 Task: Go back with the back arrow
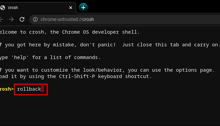pyautogui.click(x=1, y=19)
